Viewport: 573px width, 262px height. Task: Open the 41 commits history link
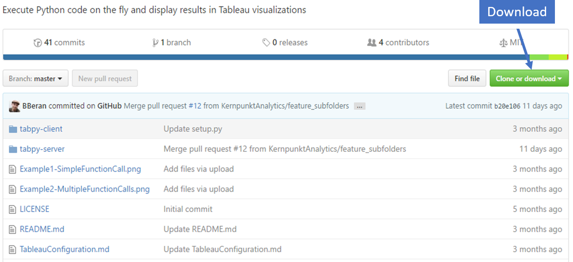pos(59,43)
